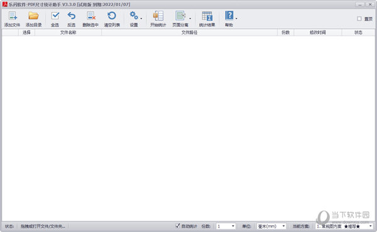Click the application logo in title bar
377x232 pixels.
tap(5, 4)
